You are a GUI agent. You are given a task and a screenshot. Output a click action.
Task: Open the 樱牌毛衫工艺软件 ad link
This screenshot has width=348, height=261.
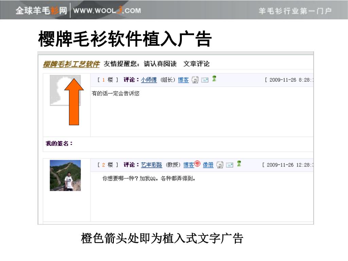[x=71, y=64]
